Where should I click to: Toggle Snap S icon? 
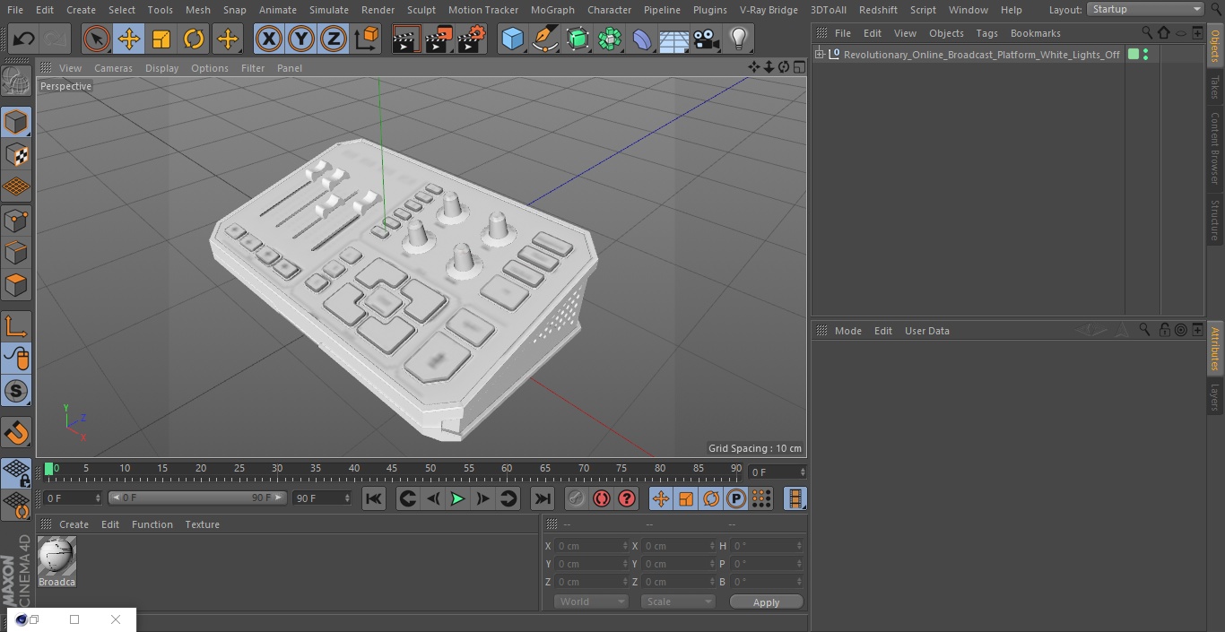pyautogui.click(x=16, y=392)
